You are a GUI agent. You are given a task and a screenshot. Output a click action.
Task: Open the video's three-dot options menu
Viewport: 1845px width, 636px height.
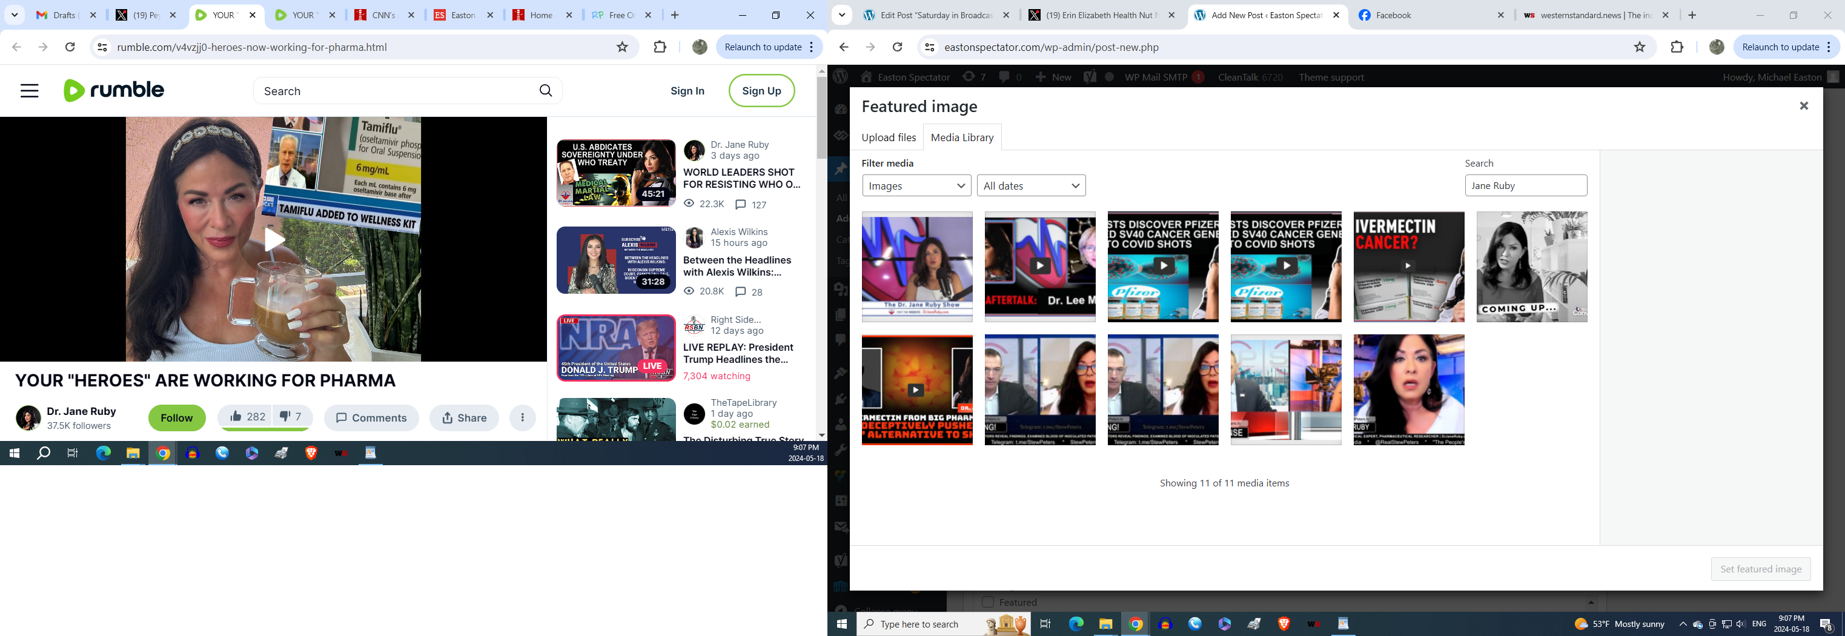pyautogui.click(x=523, y=419)
